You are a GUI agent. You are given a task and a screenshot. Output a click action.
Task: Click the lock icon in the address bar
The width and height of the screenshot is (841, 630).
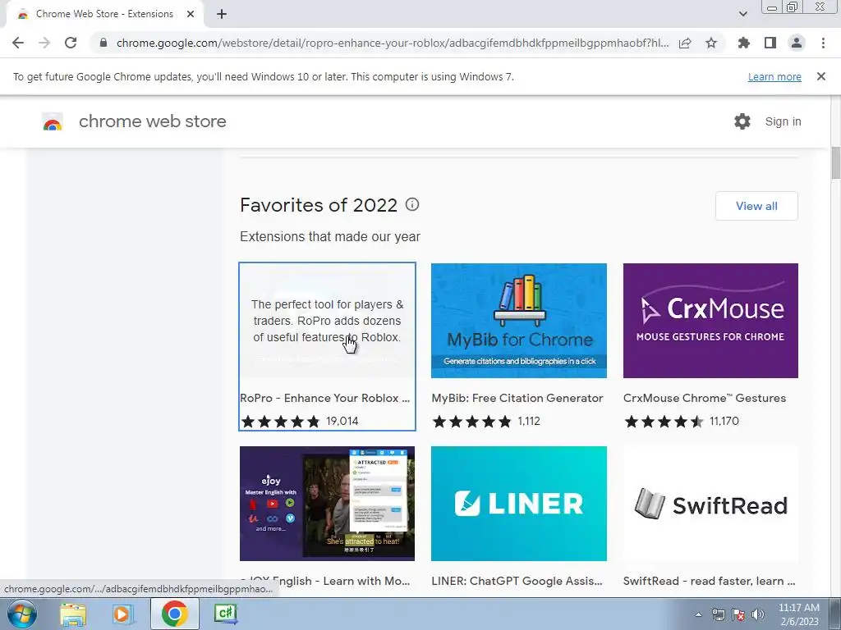pos(103,43)
